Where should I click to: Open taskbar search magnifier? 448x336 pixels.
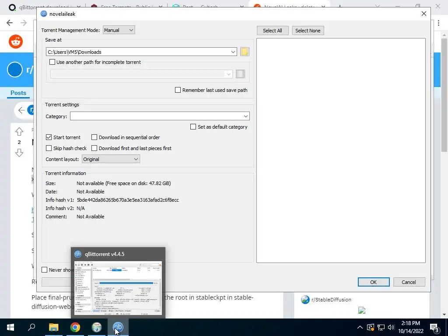[31, 327]
